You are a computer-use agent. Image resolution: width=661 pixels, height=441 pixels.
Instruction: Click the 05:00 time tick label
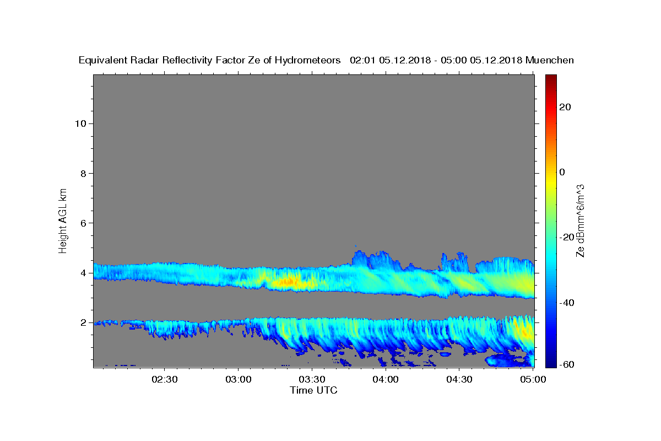pyautogui.click(x=533, y=380)
